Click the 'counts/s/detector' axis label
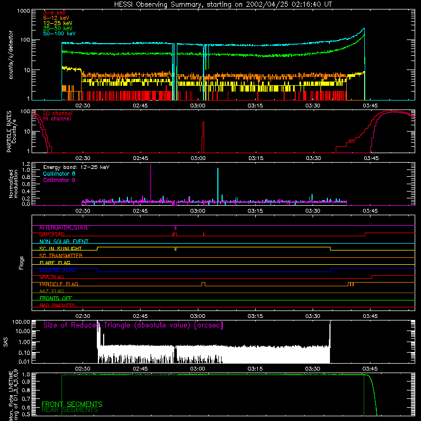This screenshot has height=421, width=421. coord(11,55)
